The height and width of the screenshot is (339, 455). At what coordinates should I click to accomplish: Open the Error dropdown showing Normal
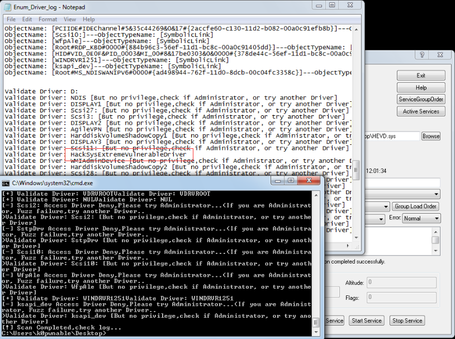(x=421, y=218)
